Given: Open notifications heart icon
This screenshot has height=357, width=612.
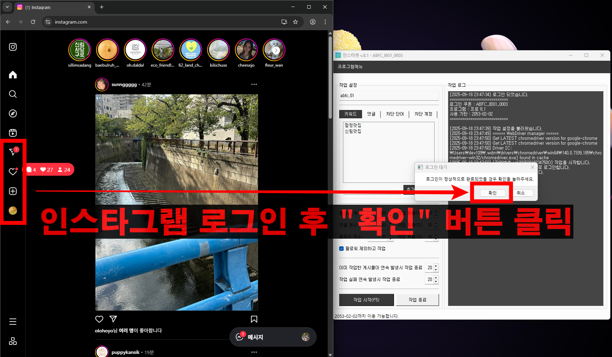Looking at the screenshot, I should tap(13, 171).
